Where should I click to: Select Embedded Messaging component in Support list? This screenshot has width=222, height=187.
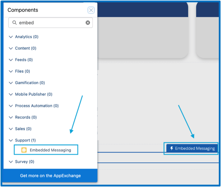pos(46,150)
